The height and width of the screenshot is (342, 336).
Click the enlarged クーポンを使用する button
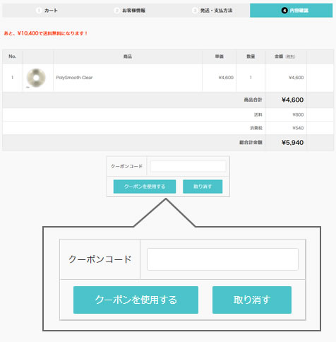[136, 300]
